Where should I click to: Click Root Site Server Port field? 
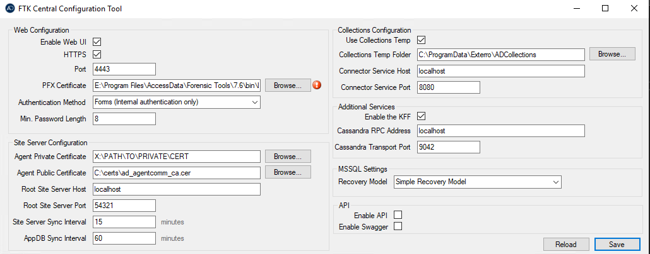(x=124, y=205)
